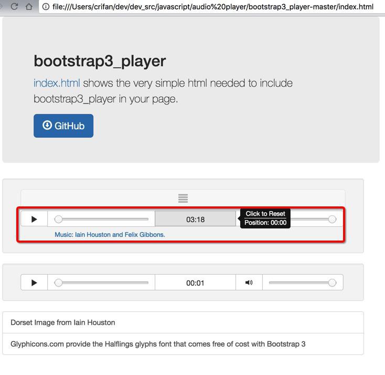Play the second audio player
385x375 pixels.
[x=34, y=283]
